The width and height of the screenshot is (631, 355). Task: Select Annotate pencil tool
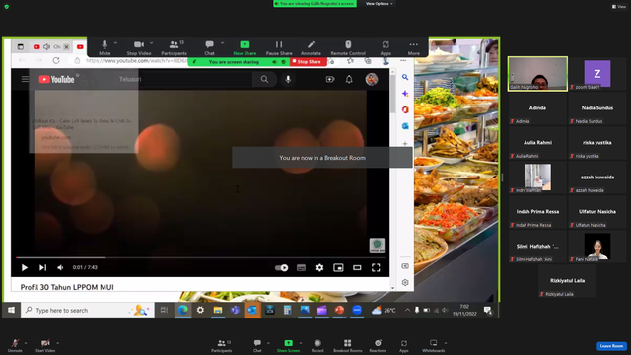click(311, 47)
